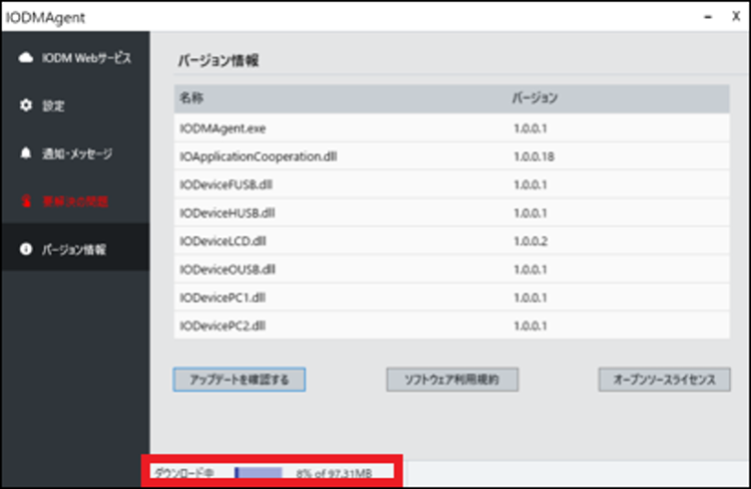This screenshot has width=751, height=489.
Task: Open the red 要解決の問題 menu item
Action: 76,201
